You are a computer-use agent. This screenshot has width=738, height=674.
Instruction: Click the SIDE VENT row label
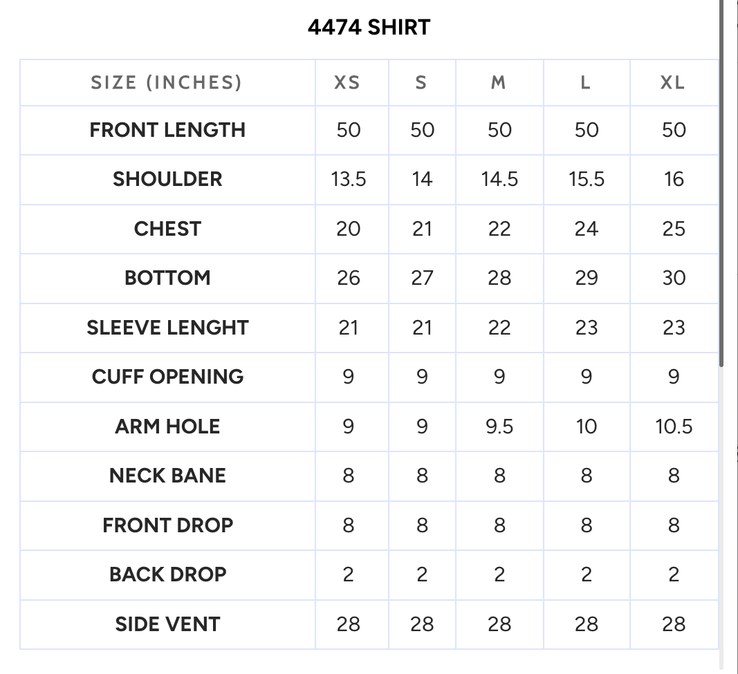pyautogui.click(x=167, y=624)
